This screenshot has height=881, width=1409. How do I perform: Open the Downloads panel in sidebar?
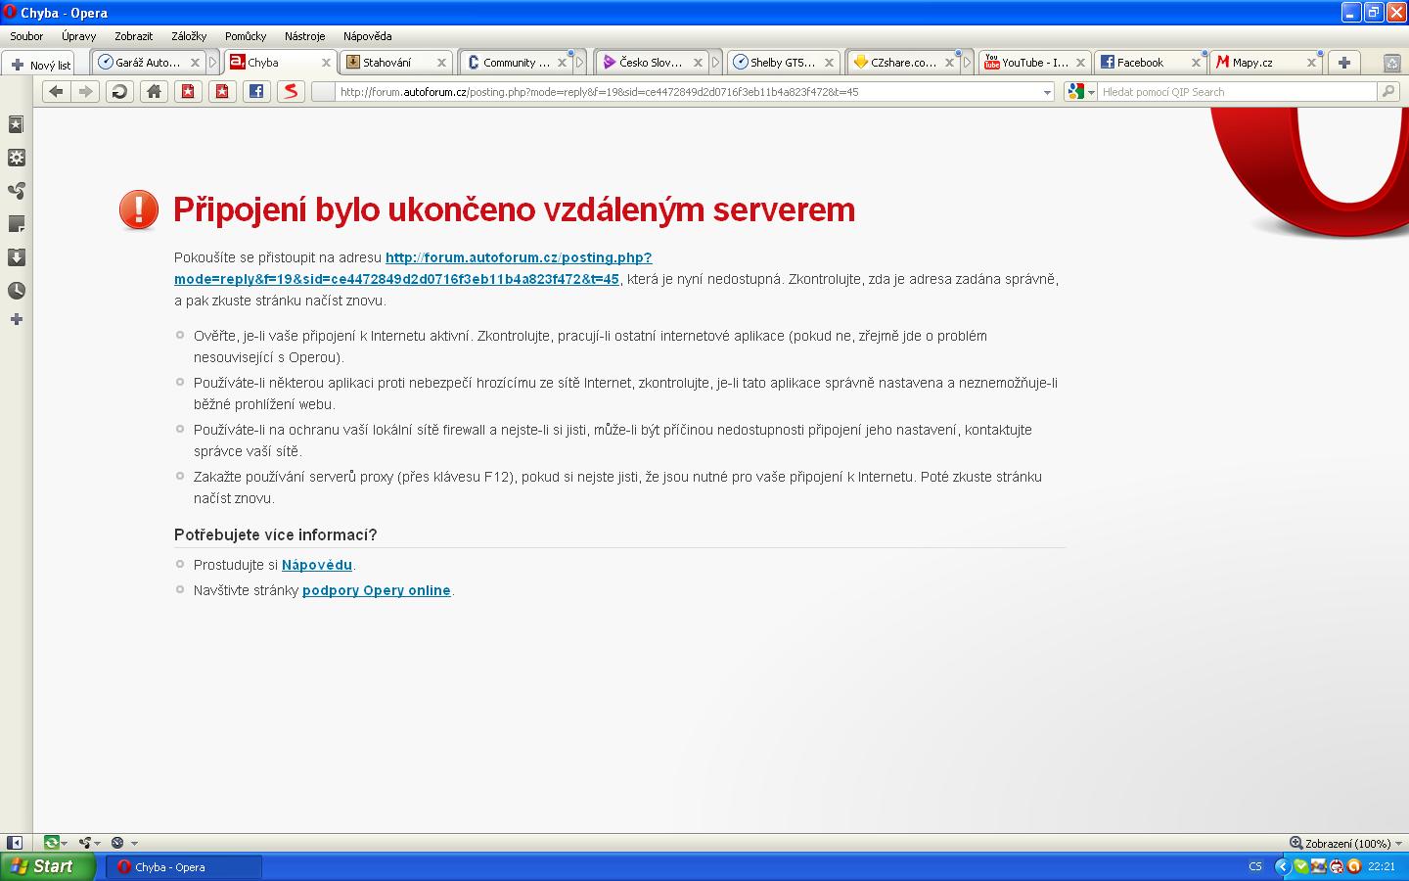[x=16, y=257]
